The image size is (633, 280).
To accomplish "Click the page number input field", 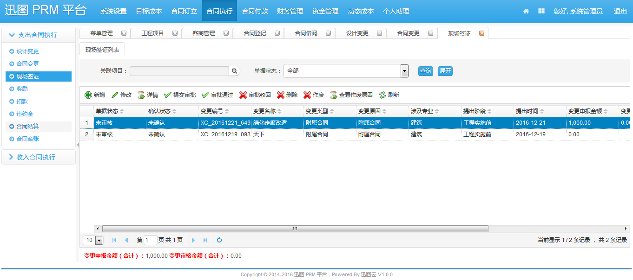I will point(151,240).
